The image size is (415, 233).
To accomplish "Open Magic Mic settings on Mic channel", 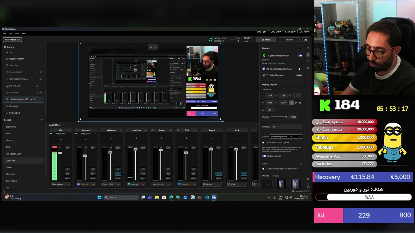I will pos(70,134).
